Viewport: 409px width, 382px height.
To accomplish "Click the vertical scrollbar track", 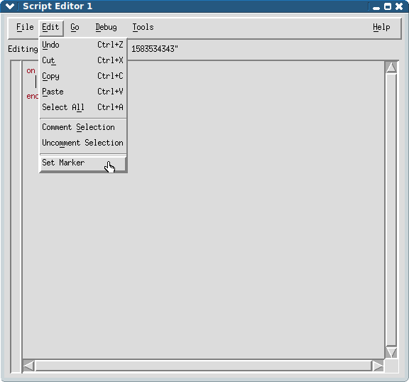I will pos(391,210).
